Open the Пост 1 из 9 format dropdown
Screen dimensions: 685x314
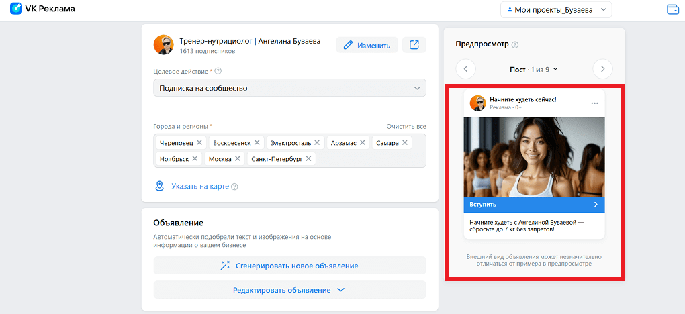534,69
